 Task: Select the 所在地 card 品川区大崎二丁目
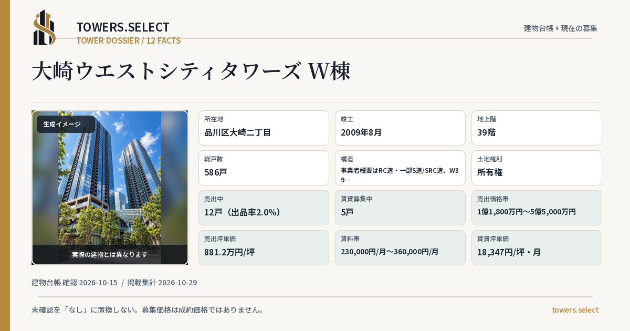(264, 128)
